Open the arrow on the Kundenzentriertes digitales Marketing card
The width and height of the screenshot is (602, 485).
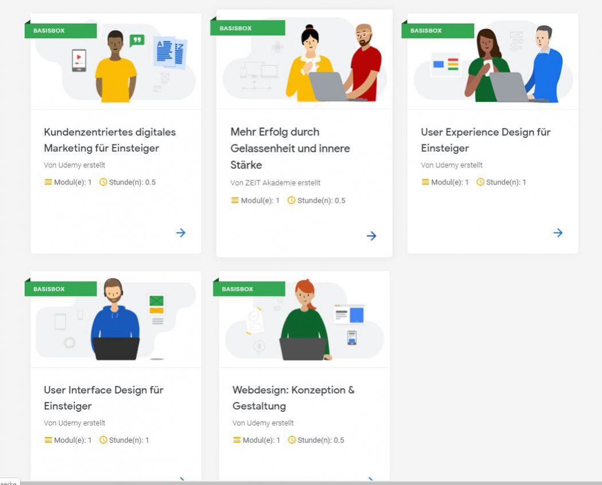181,232
